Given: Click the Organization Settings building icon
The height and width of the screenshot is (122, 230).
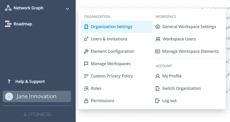Looking at the screenshot, I should pos(86,27).
